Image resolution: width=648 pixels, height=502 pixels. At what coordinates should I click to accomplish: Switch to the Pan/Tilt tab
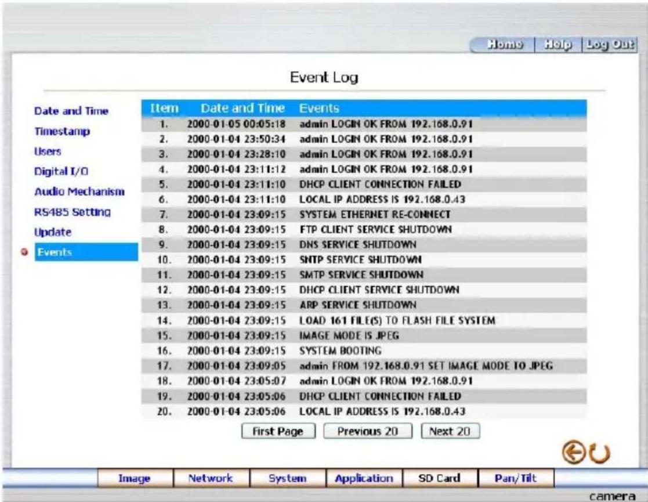(x=516, y=478)
